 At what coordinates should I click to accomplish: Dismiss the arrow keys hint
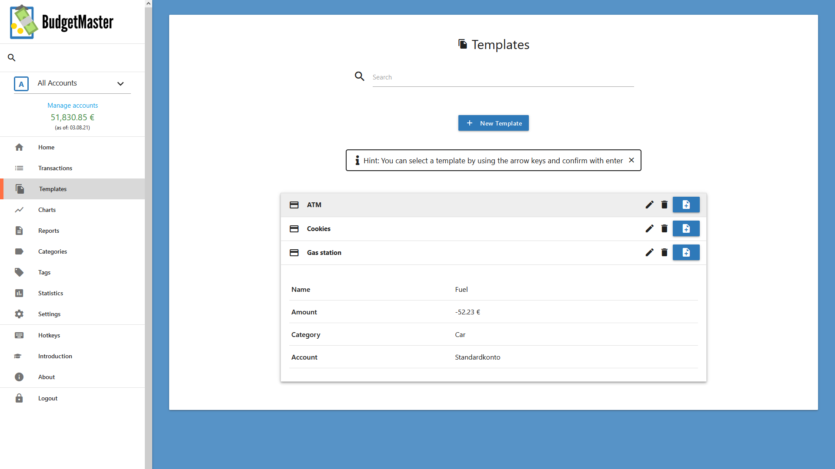[631, 160]
